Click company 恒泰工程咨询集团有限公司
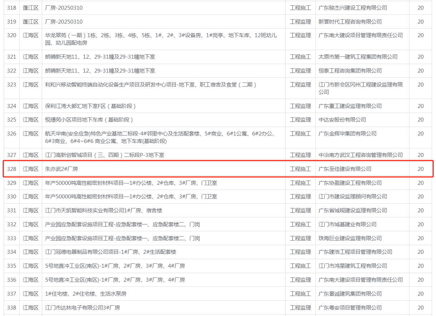This screenshot has height=316, width=436. pyautogui.click(x=350, y=70)
